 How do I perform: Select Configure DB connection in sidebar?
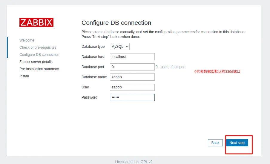(39, 55)
